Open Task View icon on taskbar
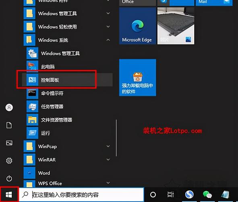Screen dimensions: 238x202 click(170, 194)
